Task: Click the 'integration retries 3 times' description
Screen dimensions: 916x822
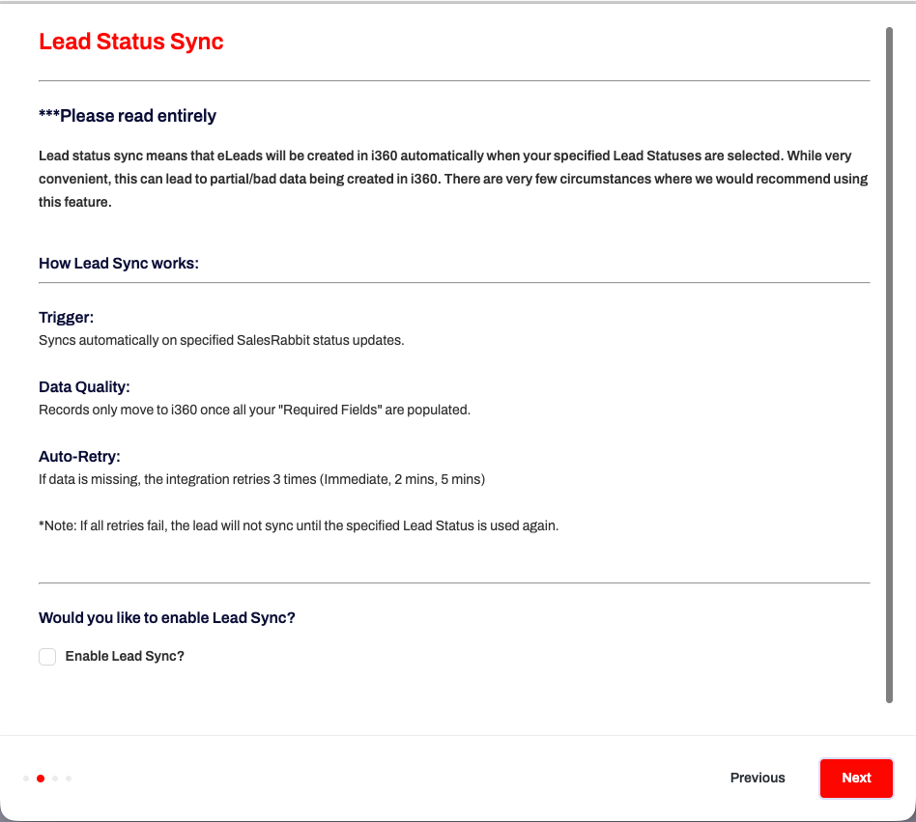Action: click(x=261, y=479)
